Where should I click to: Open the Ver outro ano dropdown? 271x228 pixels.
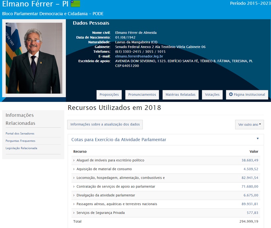tap(250, 124)
